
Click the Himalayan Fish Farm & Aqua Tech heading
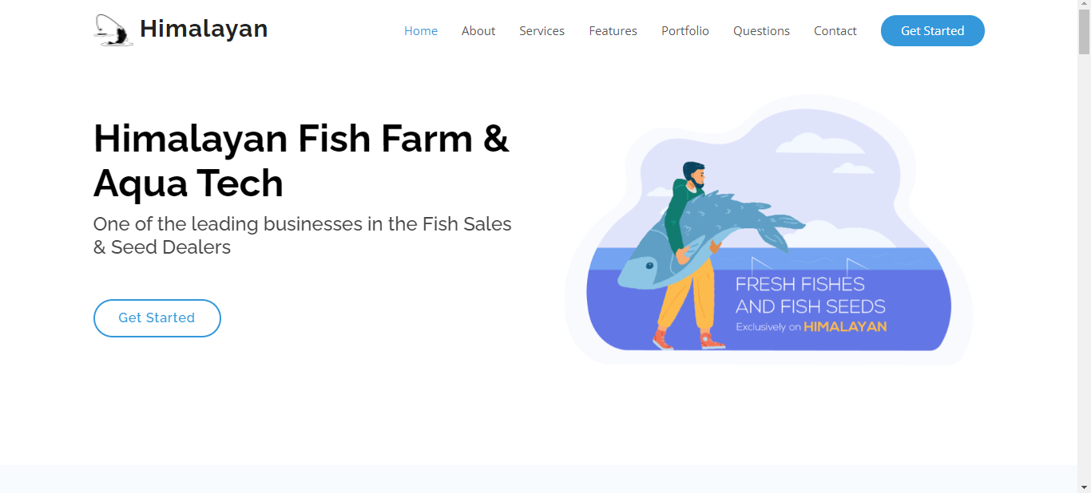click(x=301, y=160)
